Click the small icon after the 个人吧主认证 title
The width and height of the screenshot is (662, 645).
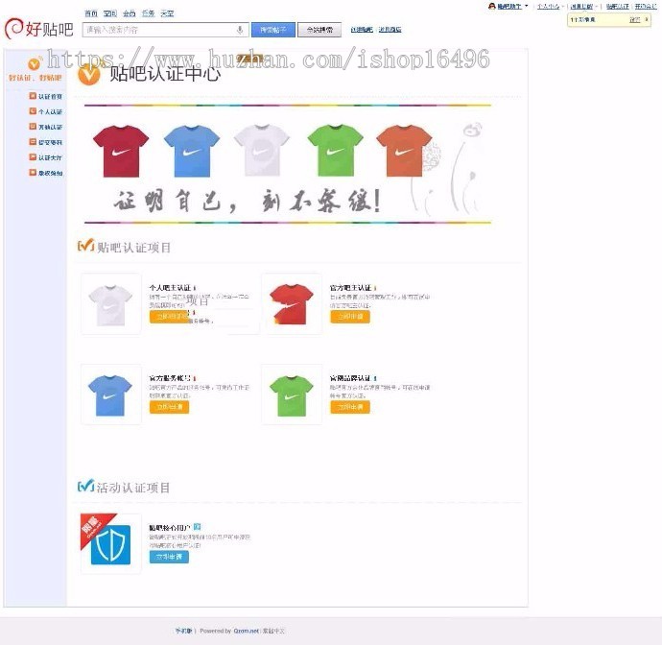click(x=194, y=288)
